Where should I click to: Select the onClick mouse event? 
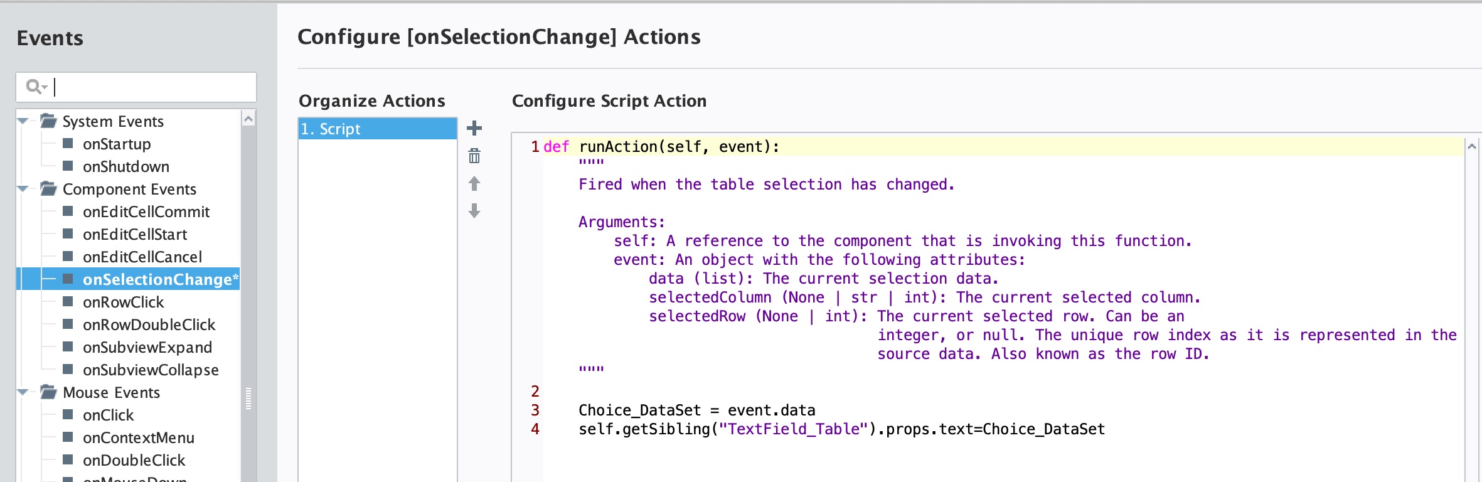pos(109,415)
